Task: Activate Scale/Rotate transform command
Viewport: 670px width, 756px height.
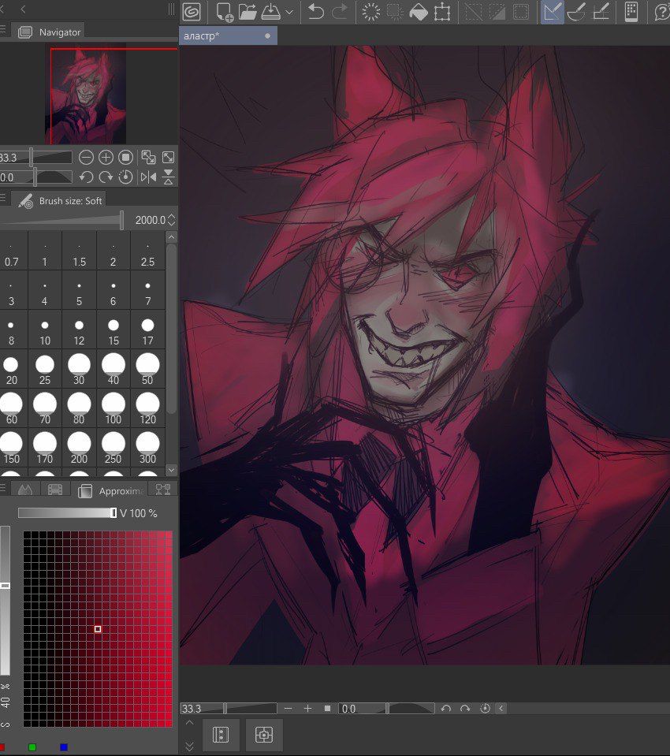Action: [442, 12]
